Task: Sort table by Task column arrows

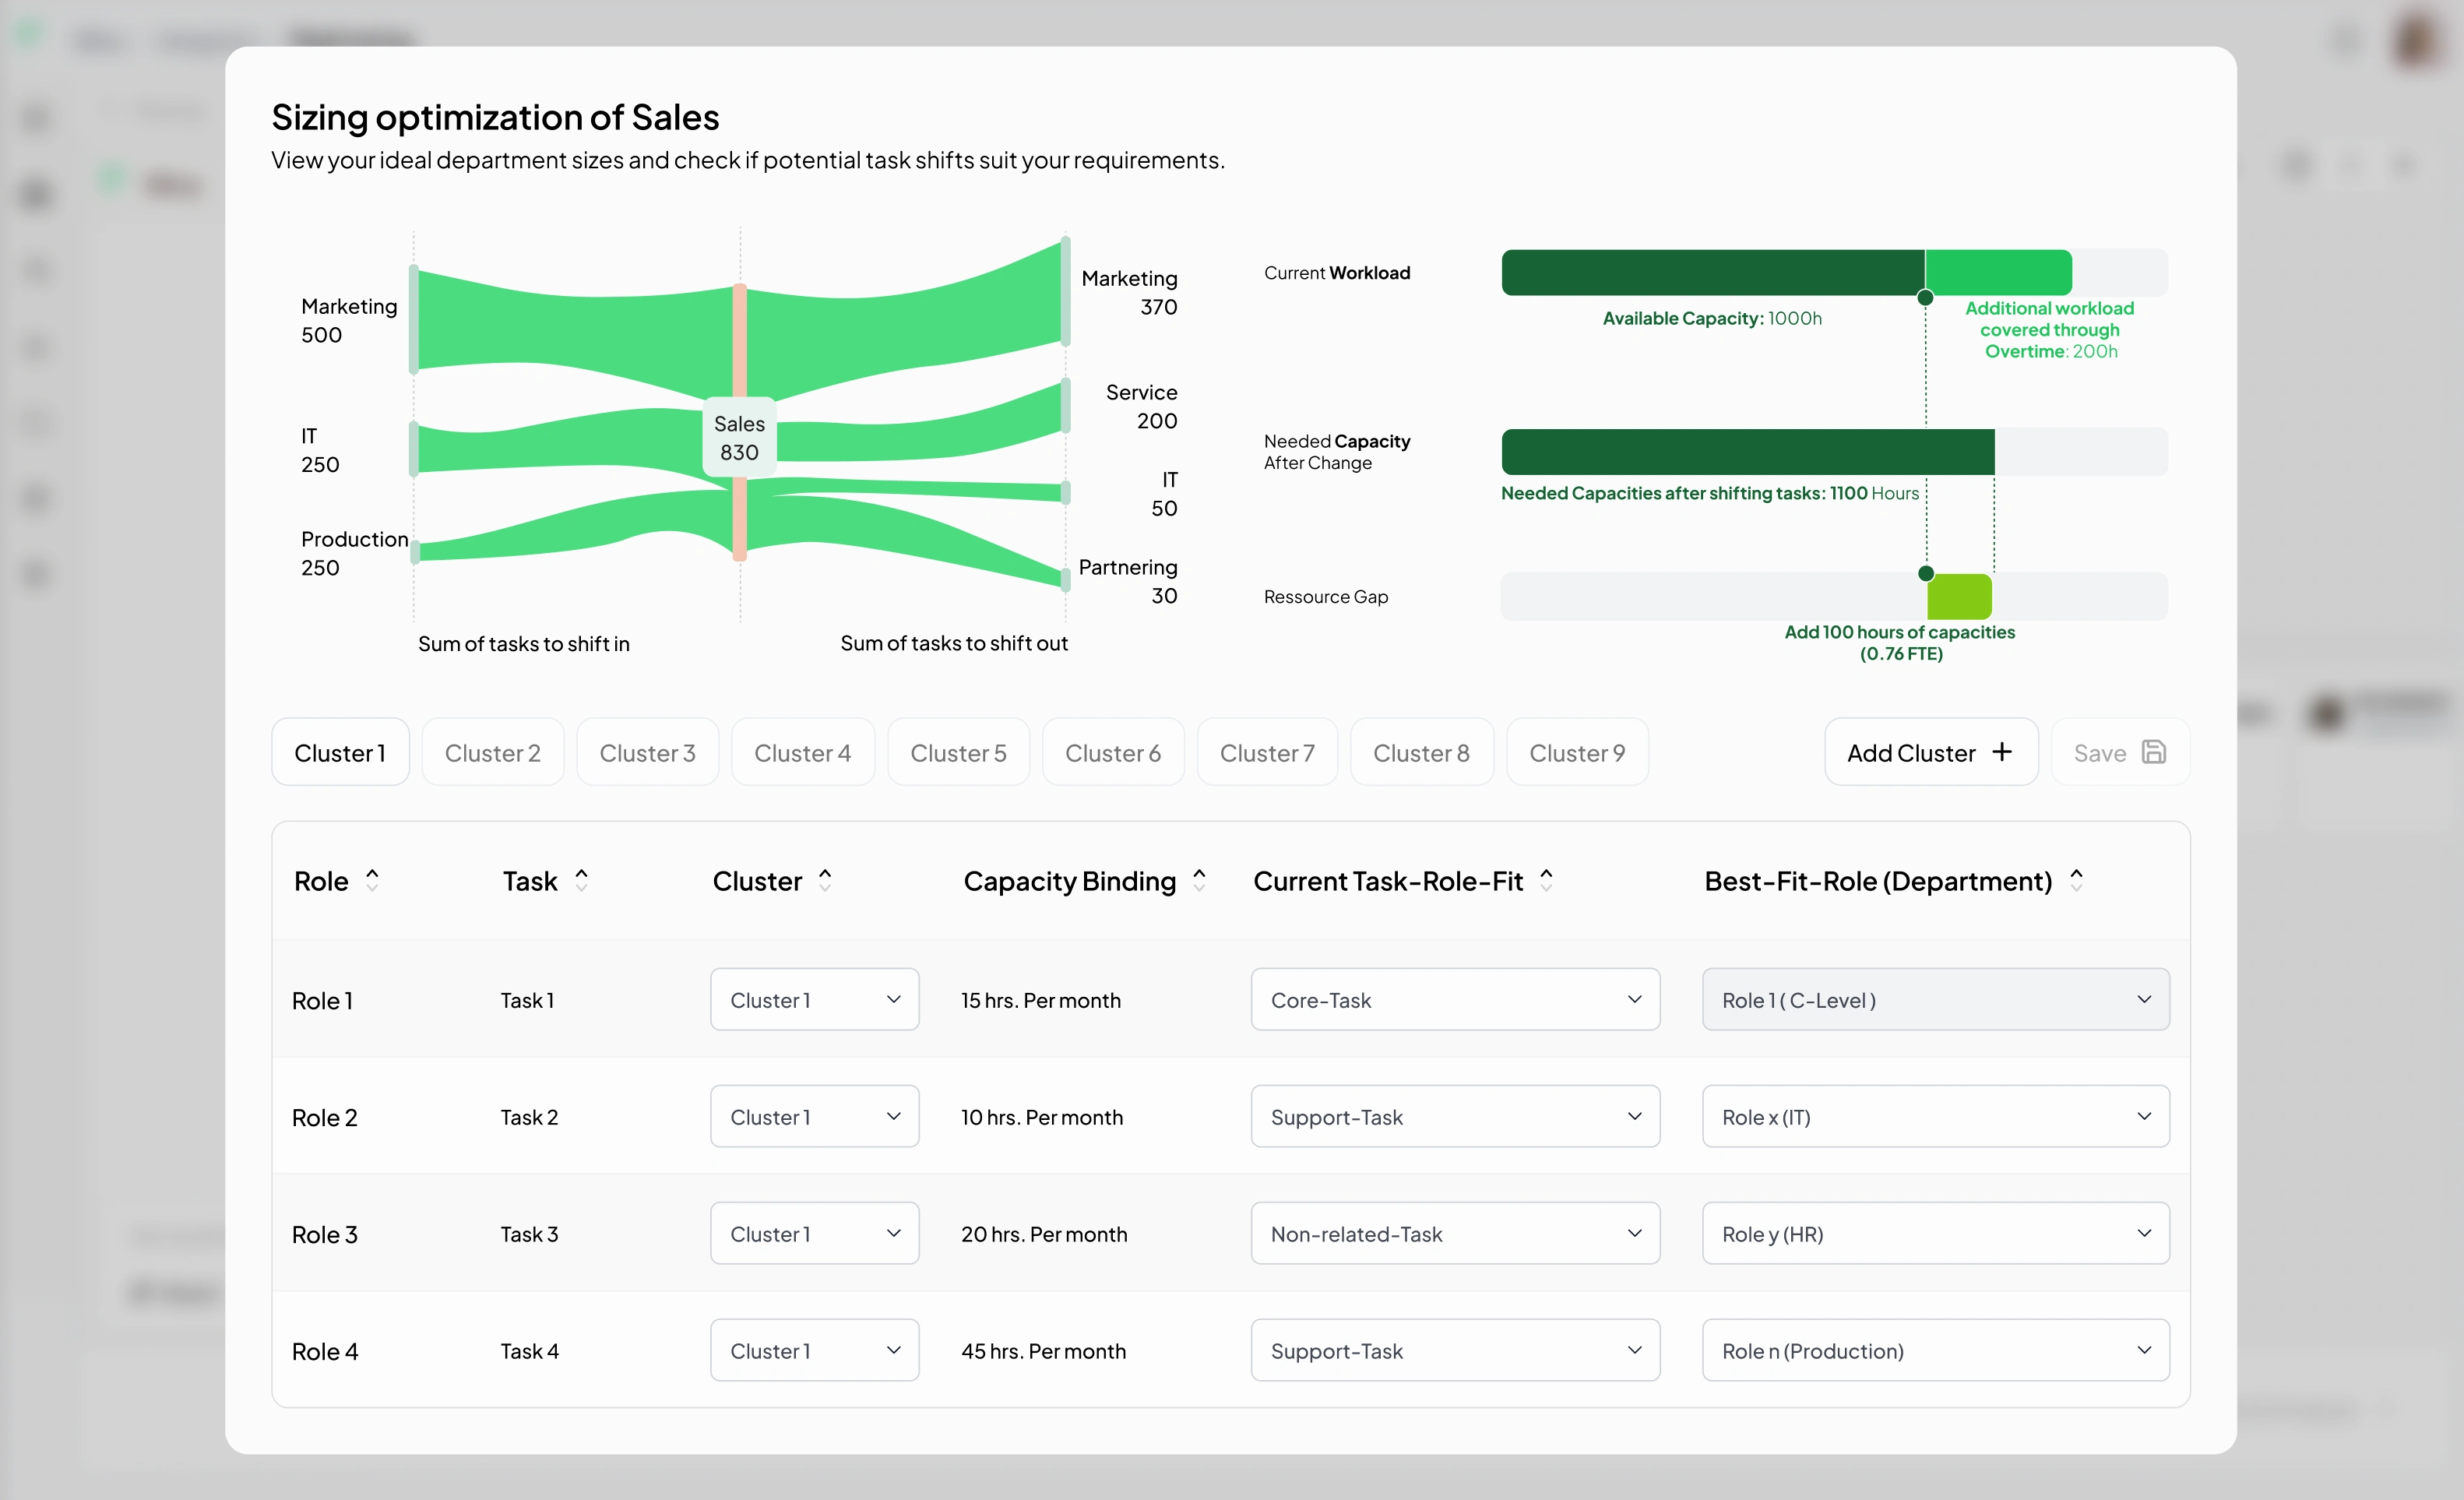Action: [x=581, y=880]
